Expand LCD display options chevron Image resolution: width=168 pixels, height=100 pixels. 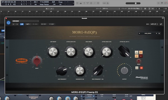coord(73,3)
